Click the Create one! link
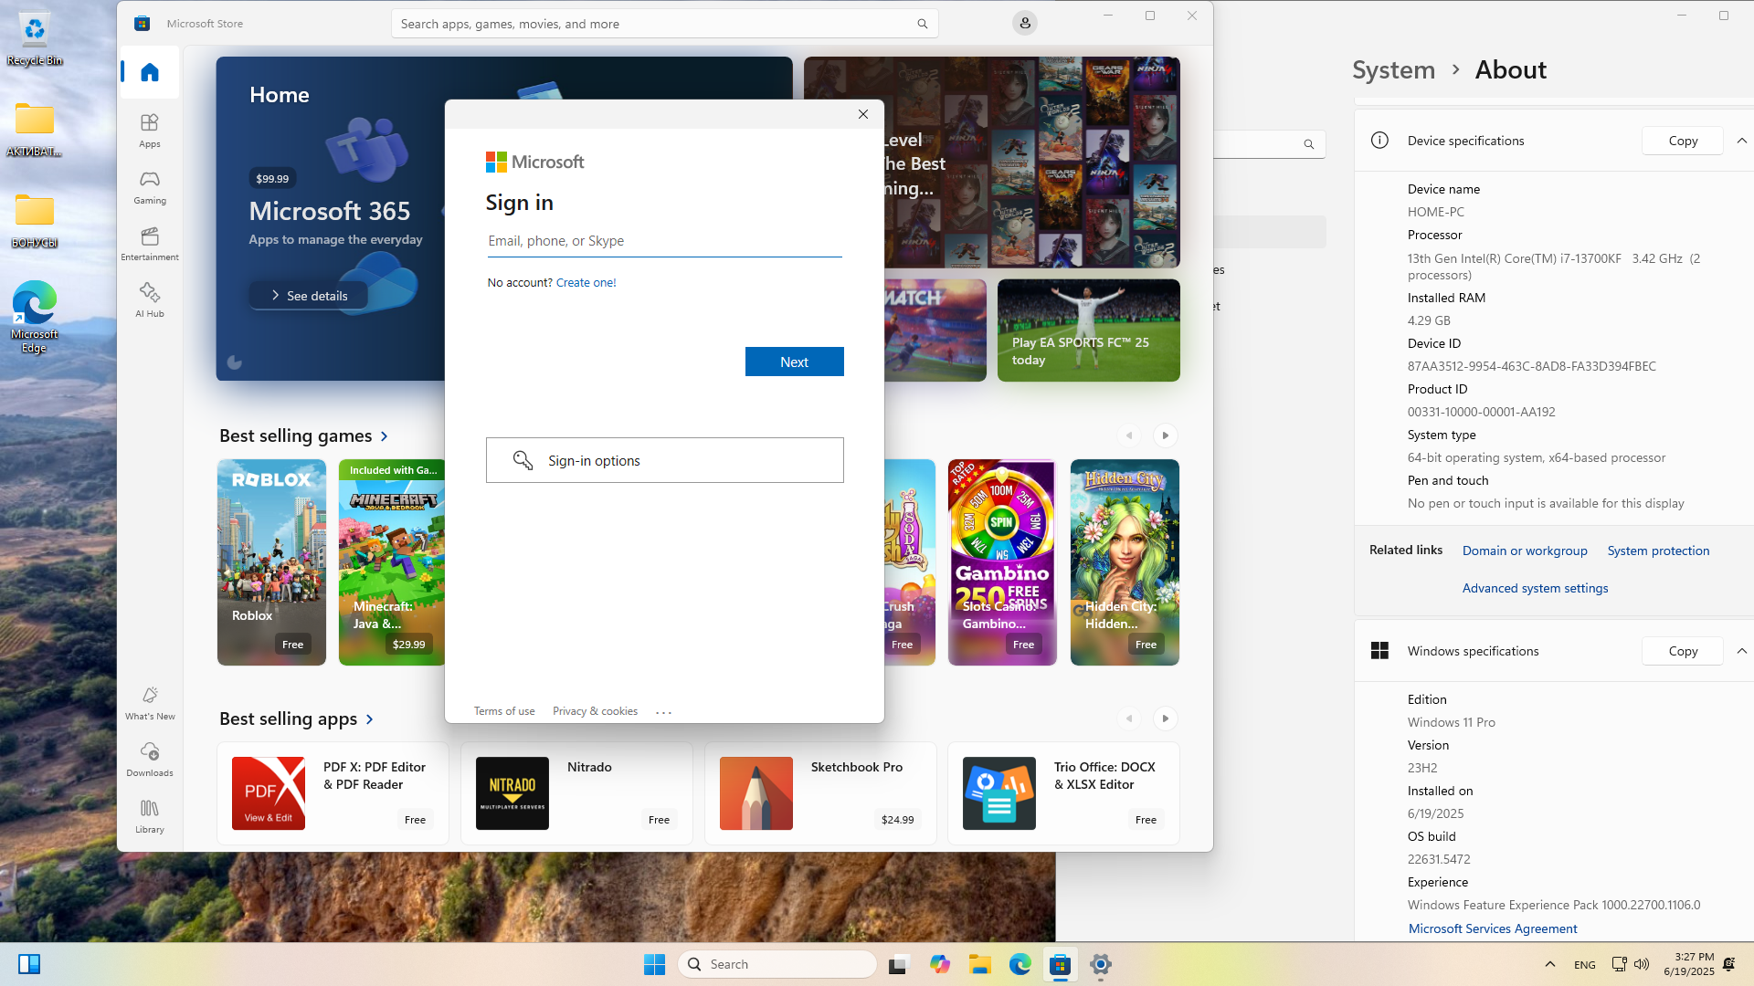This screenshot has width=1754, height=986. pos(586,283)
